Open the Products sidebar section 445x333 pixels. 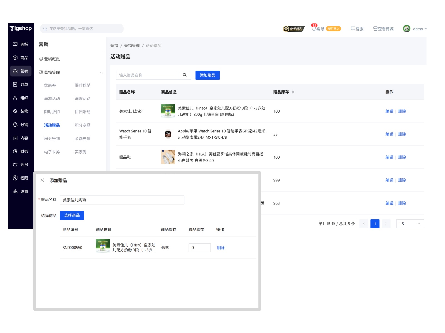click(21, 58)
